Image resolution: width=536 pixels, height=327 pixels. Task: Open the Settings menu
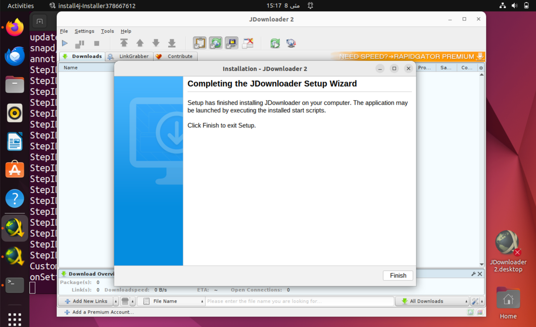pyautogui.click(x=84, y=31)
